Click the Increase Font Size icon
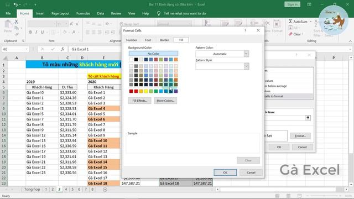 click(71, 24)
